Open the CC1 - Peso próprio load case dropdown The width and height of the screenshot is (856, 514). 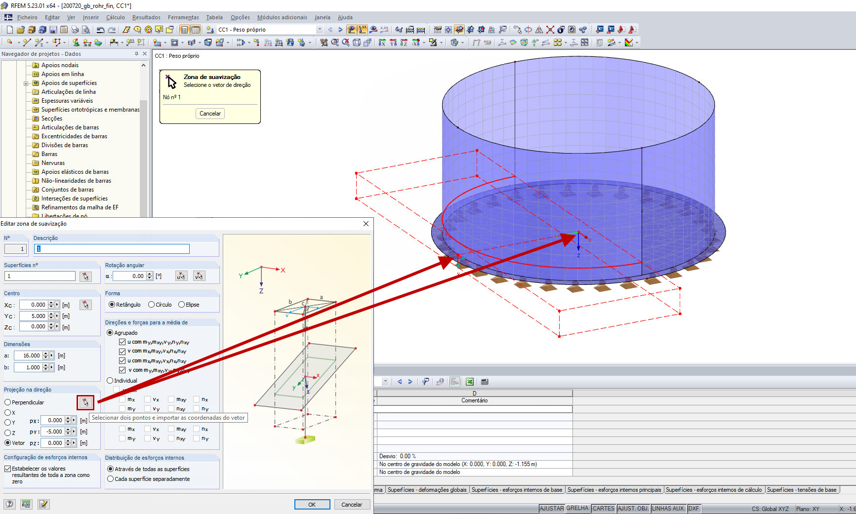320,30
